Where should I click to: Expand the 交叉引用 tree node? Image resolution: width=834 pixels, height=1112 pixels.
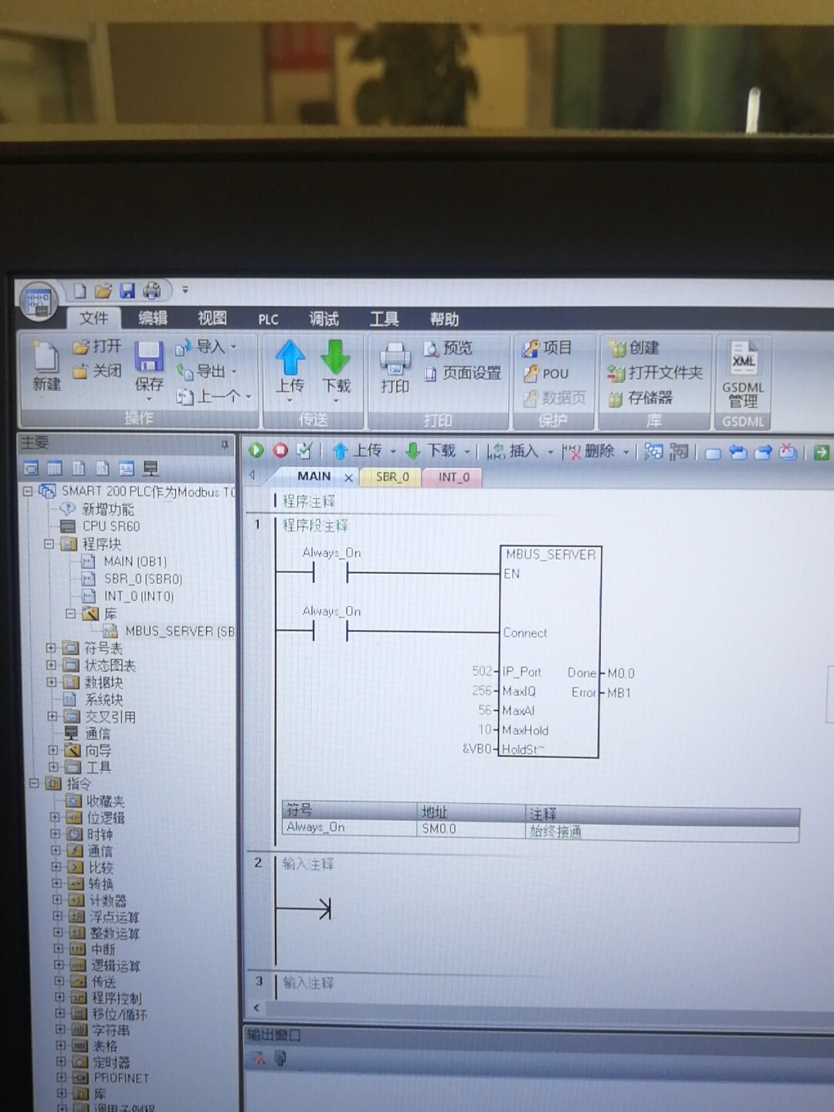click(x=52, y=717)
